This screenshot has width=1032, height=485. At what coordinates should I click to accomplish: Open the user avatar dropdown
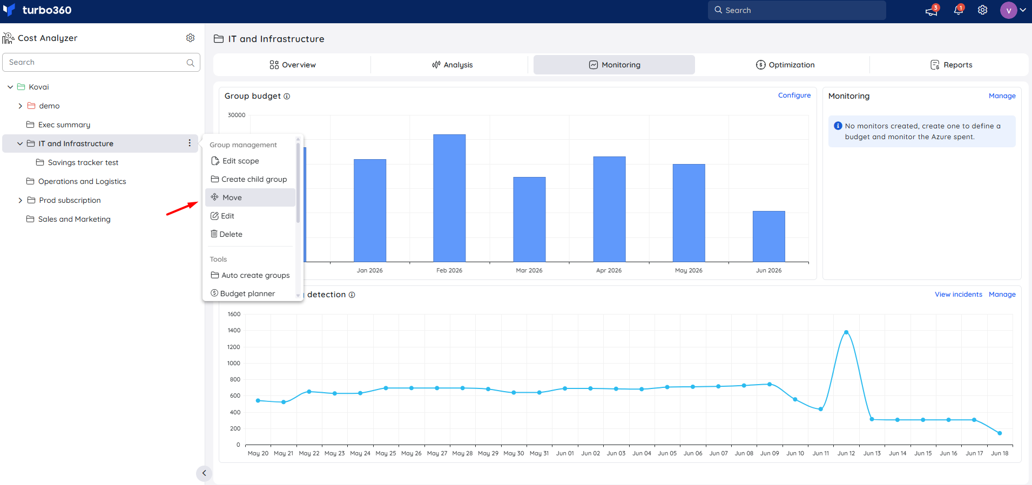pos(1013,10)
